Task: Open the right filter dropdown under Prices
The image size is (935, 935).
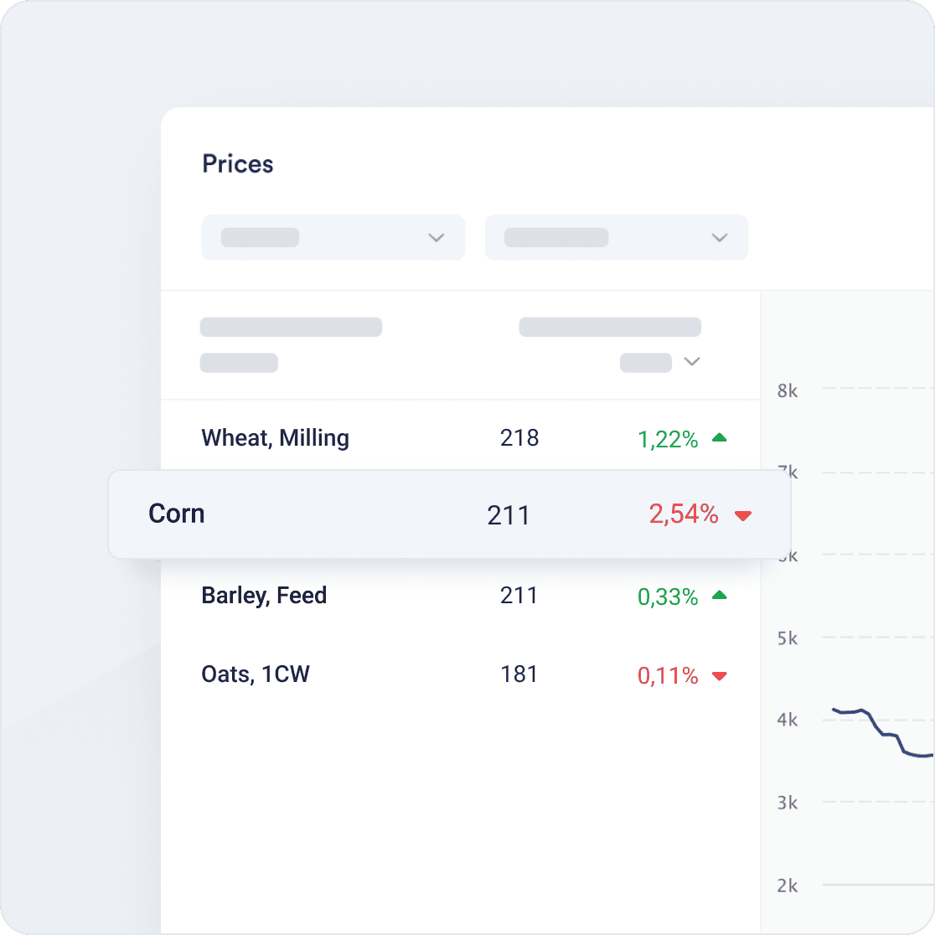Action: [616, 237]
